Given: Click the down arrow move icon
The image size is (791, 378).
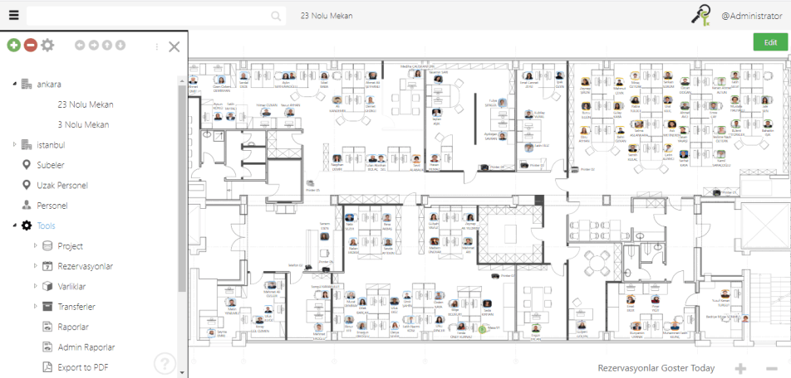Looking at the screenshot, I should tap(120, 46).
